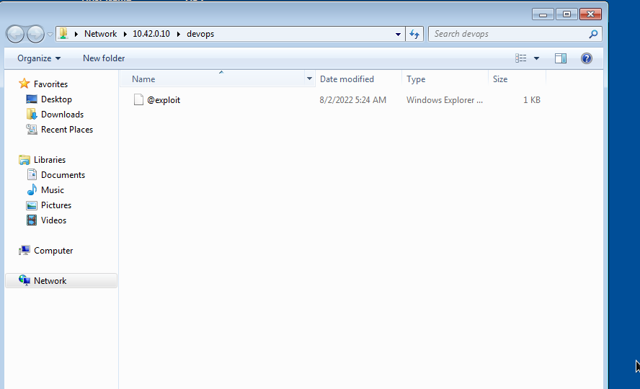Change your view using the view icon
Image resolution: width=640 pixels, height=389 pixels.
click(521, 58)
